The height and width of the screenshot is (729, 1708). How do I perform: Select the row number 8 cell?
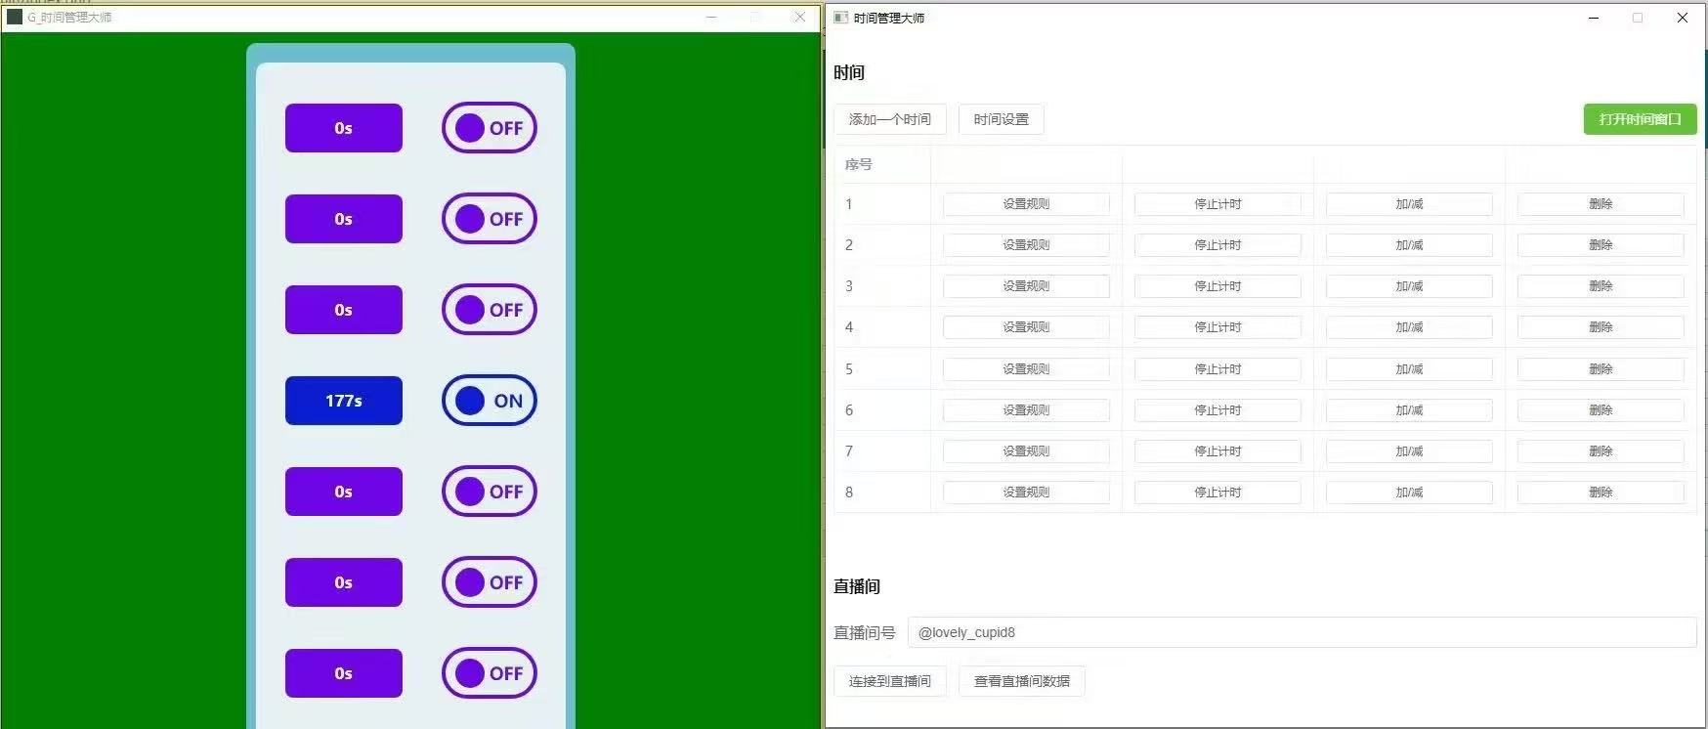pos(881,493)
